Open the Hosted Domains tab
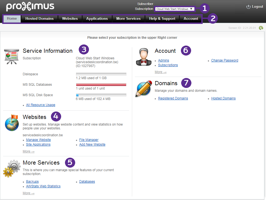Screen dimensions: 266x200 39,19
